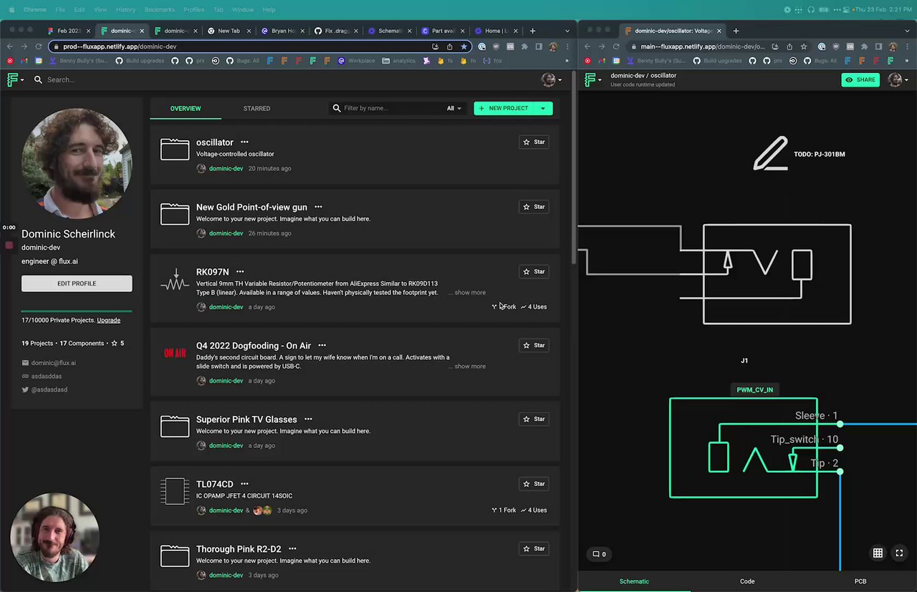Select the PWM_CV_IN label on the schematic
The height and width of the screenshot is (592, 917).
pos(755,390)
